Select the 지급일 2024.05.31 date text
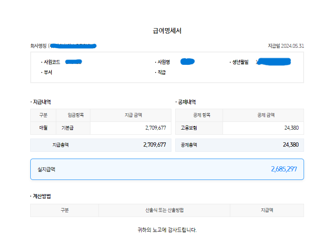Image resolution: width=336 pixels, height=246 pixels. click(x=286, y=46)
